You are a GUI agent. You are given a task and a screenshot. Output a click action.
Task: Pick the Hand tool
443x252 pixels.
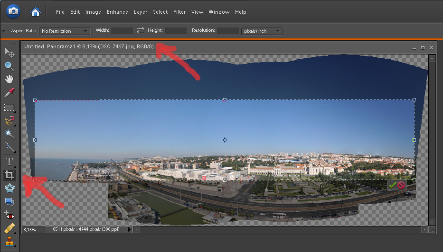(x=9, y=79)
